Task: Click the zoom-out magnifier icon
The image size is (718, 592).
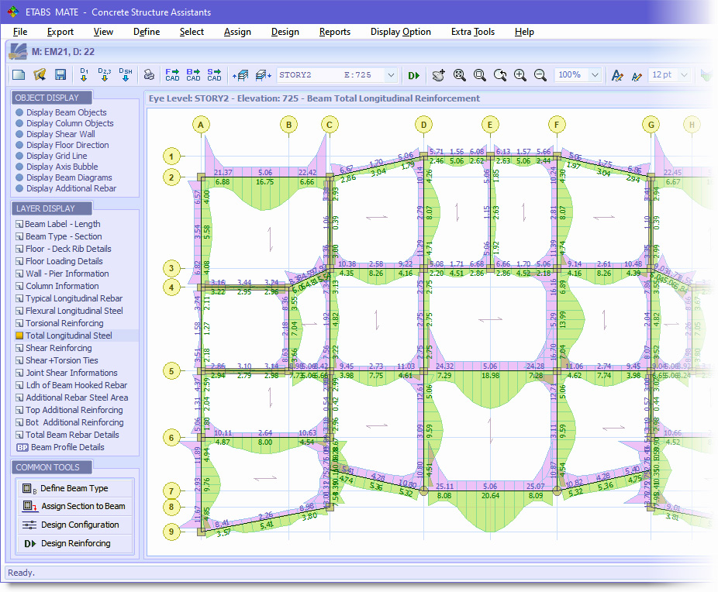Action: coord(540,75)
